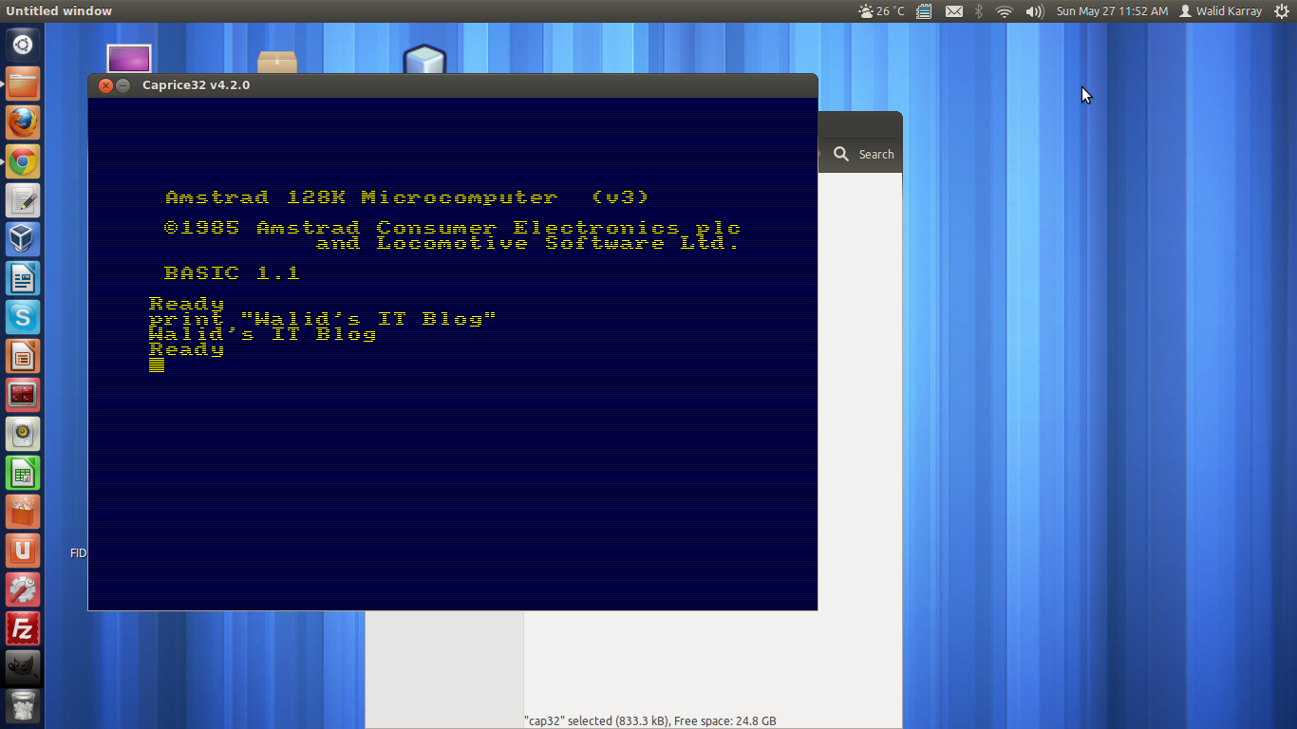The height and width of the screenshot is (729, 1297).
Task: Open the cardboard package desktop icon
Action: click(x=277, y=62)
